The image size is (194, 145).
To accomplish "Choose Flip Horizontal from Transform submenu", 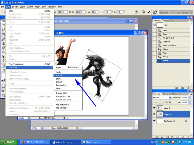I will [67, 105].
